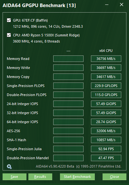Click the empty GPU Memory Write result box

[68, 68]
